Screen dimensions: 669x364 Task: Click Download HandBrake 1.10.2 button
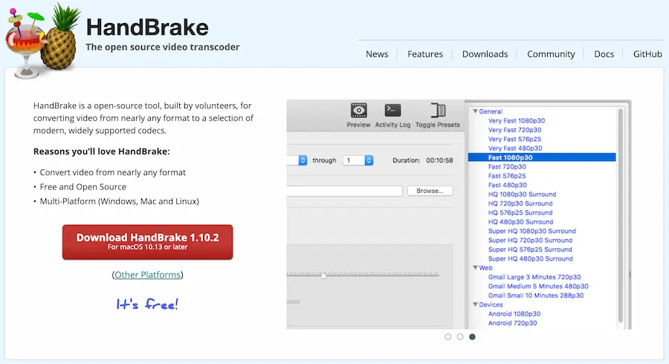(x=148, y=242)
